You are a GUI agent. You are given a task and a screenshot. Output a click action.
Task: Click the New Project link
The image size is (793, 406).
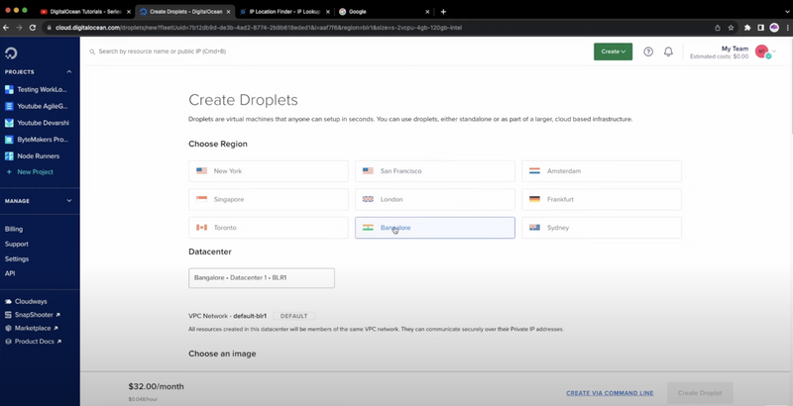30,171
